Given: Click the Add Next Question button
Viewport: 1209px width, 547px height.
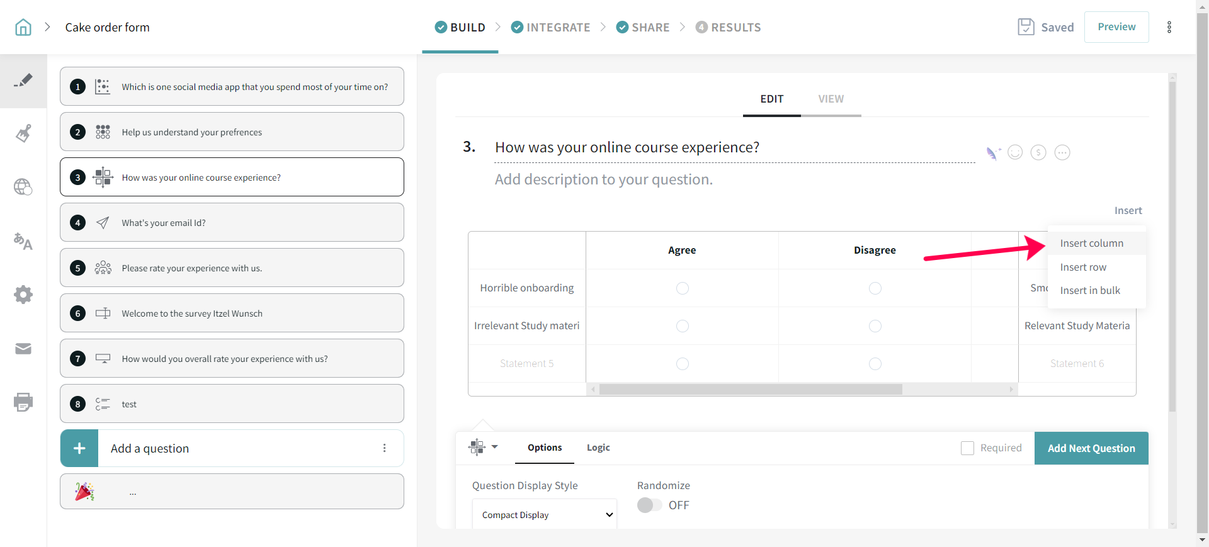Looking at the screenshot, I should tap(1091, 448).
